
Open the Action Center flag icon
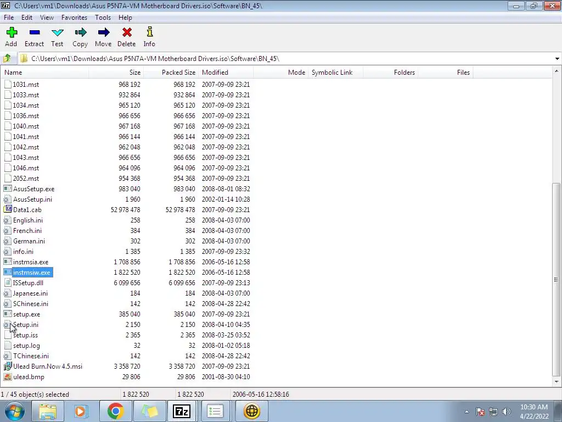tap(480, 412)
